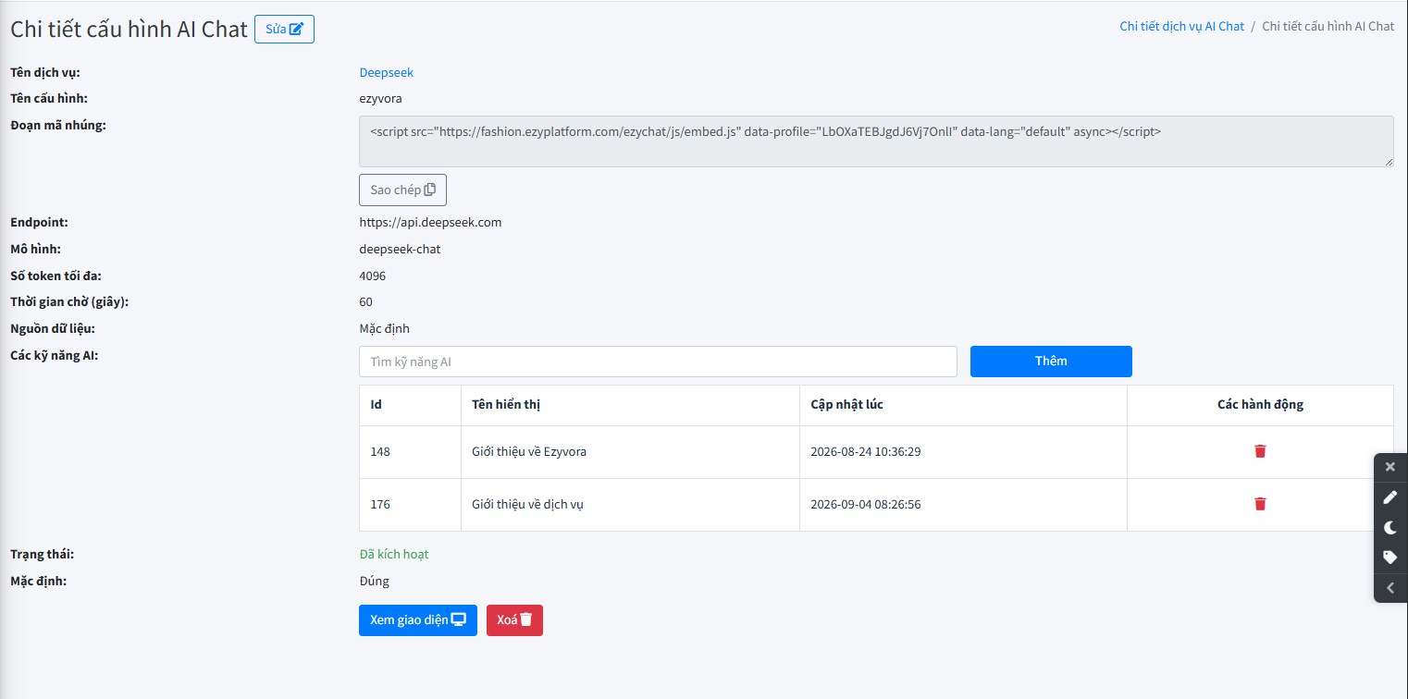Image resolution: width=1408 pixels, height=699 pixels.
Task: Click the model value deepseek-chat
Action: coord(400,249)
